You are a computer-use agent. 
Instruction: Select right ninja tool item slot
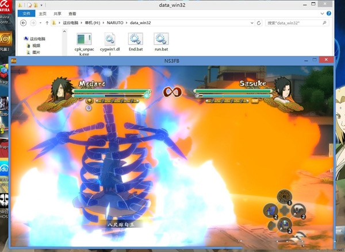[x=298, y=211]
